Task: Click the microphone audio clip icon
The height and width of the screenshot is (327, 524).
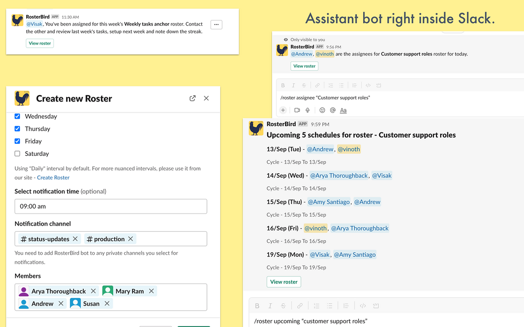Action: coord(308,110)
